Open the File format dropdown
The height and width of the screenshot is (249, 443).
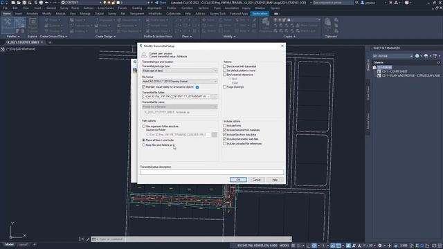(180, 82)
